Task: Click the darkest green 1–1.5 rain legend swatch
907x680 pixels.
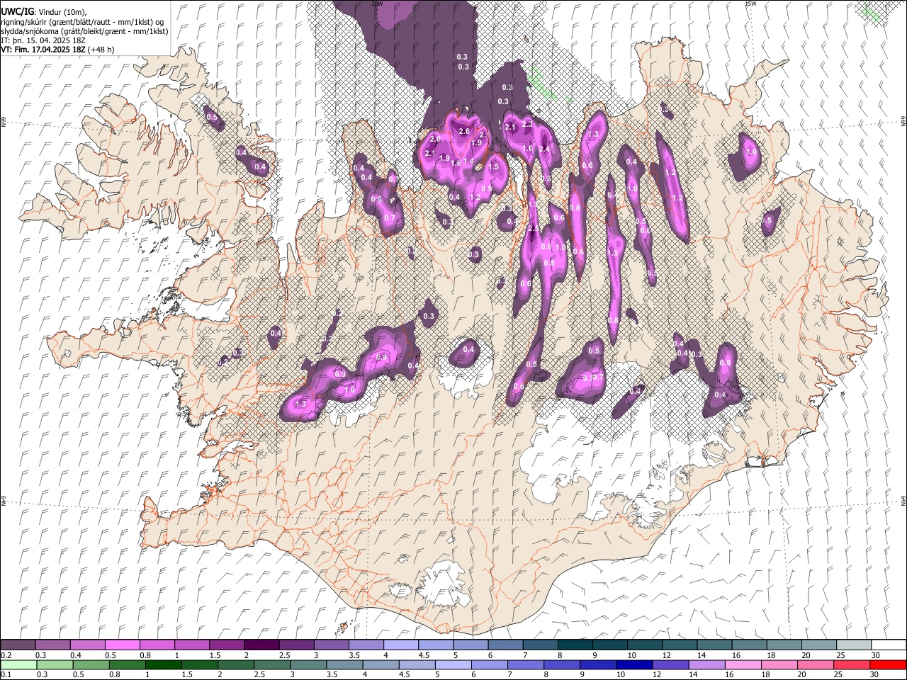Action: [164, 664]
